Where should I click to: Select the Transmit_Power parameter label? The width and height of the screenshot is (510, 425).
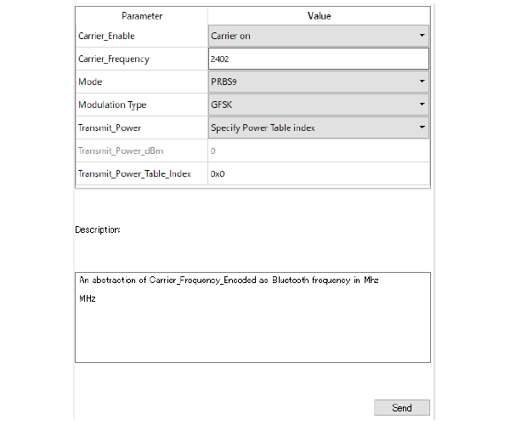[110, 127]
